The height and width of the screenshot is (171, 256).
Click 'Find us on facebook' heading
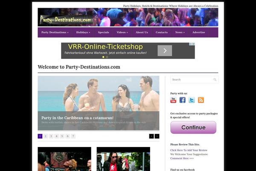point(183,170)
